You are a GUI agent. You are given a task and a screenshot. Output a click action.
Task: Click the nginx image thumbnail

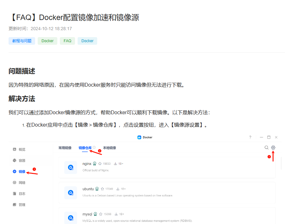(70, 167)
